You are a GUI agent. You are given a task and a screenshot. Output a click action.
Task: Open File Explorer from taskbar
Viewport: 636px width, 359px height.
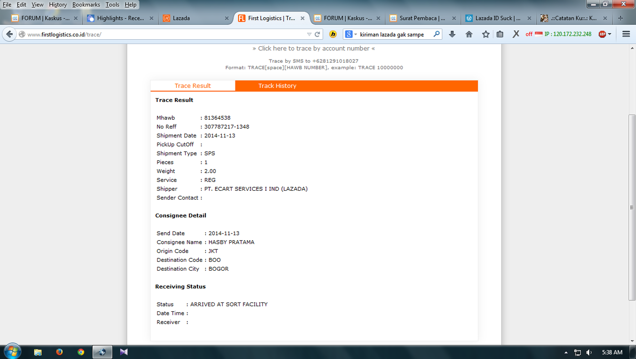point(38,352)
